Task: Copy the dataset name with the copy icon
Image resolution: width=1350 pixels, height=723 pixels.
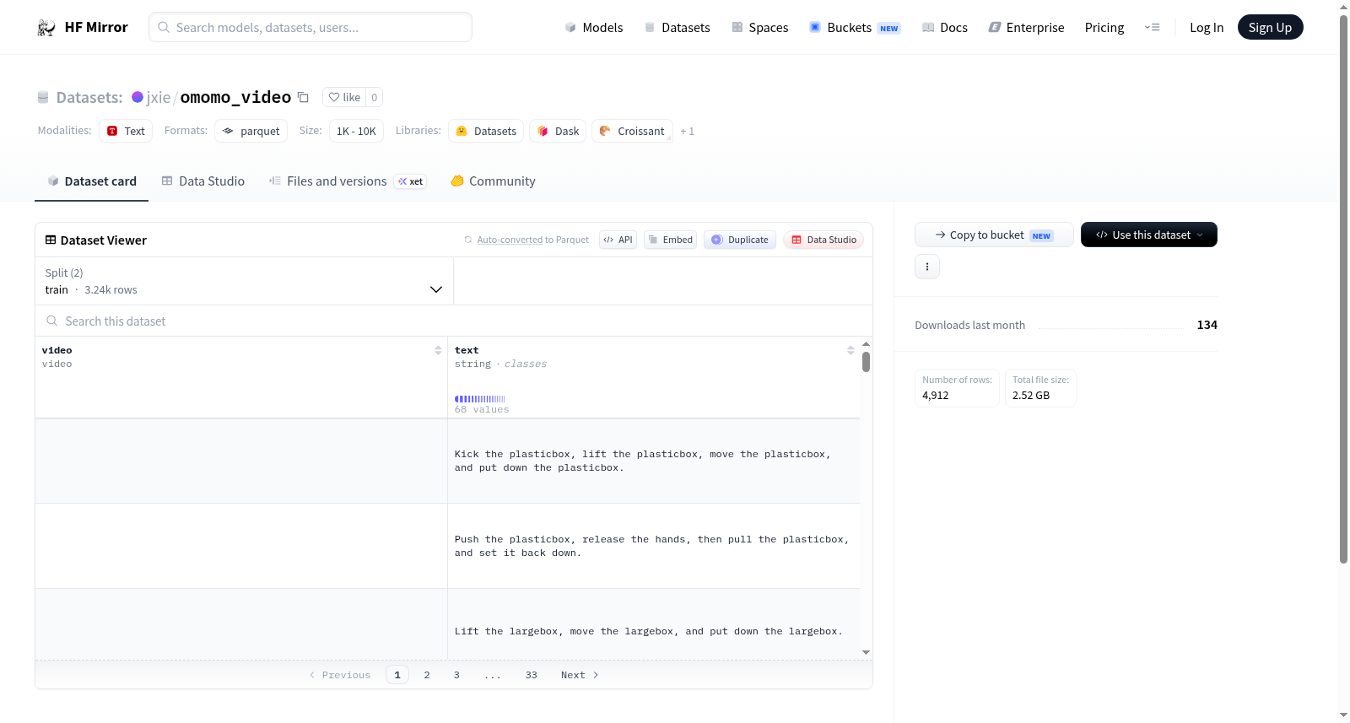Action: (x=303, y=97)
